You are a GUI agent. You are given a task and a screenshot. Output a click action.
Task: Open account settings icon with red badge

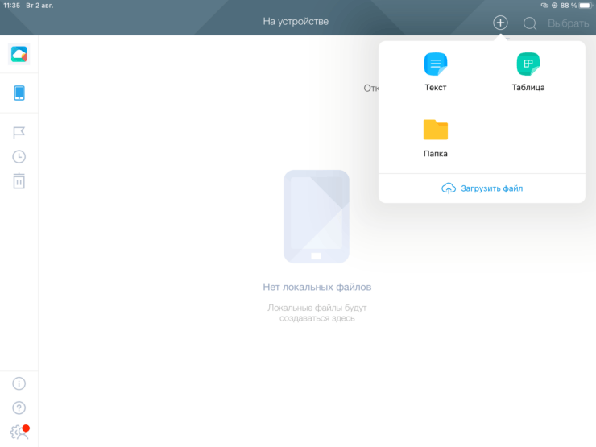(x=19, y=432)
